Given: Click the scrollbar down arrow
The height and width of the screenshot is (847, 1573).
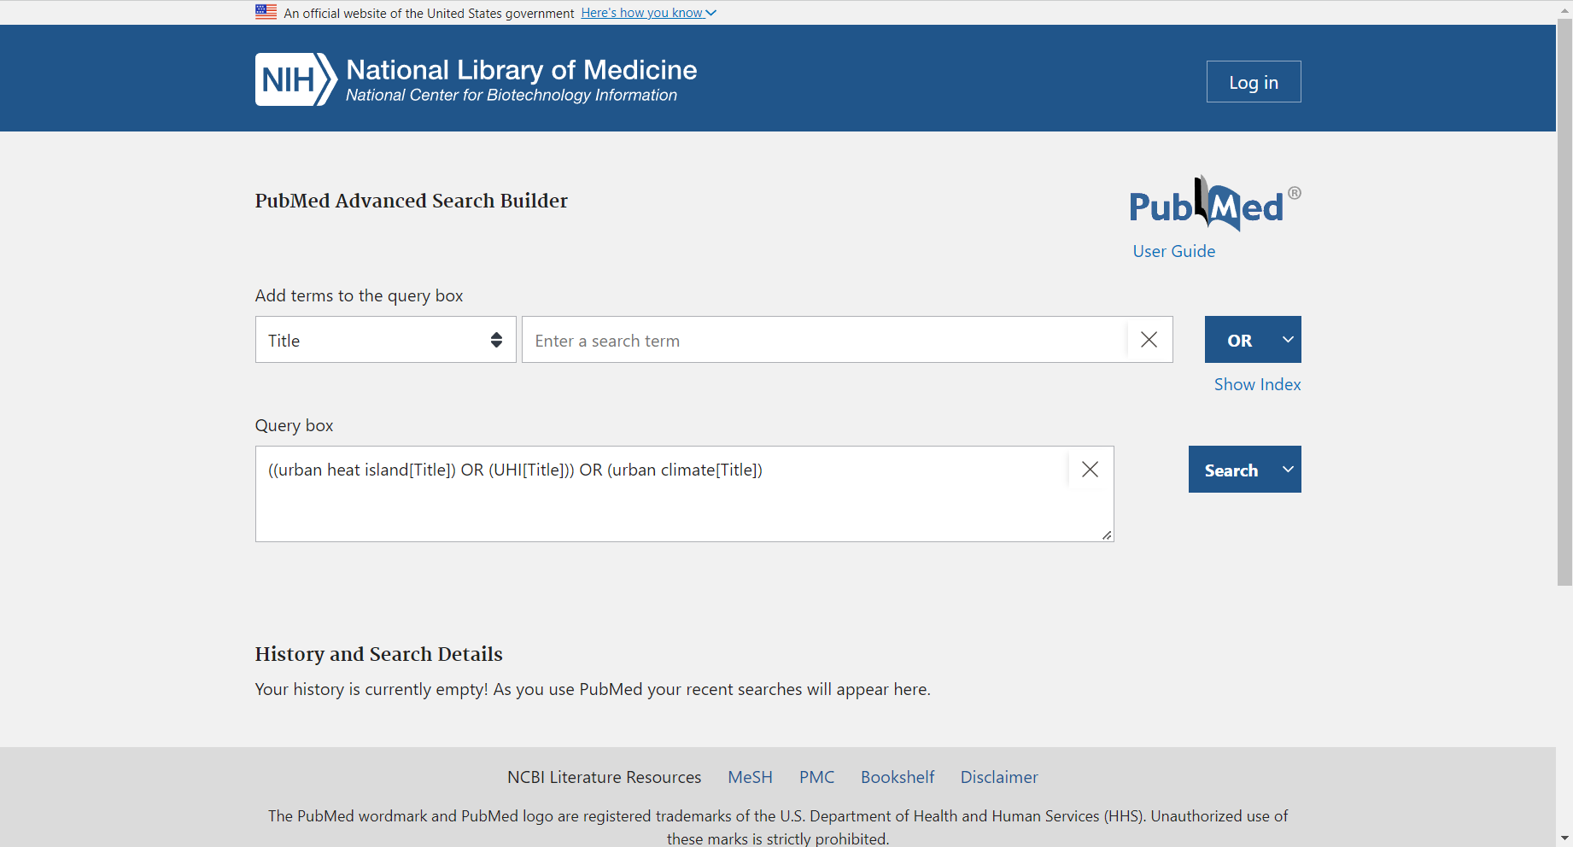Looking at the screenshot, I should (x=1564, y=838).
